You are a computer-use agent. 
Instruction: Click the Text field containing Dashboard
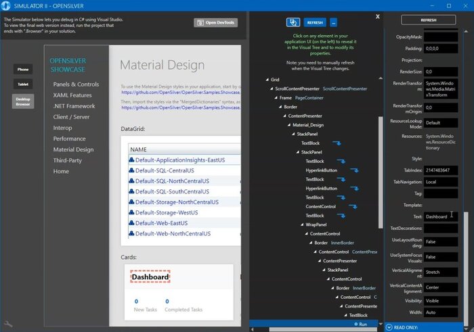tap(441, 216)
